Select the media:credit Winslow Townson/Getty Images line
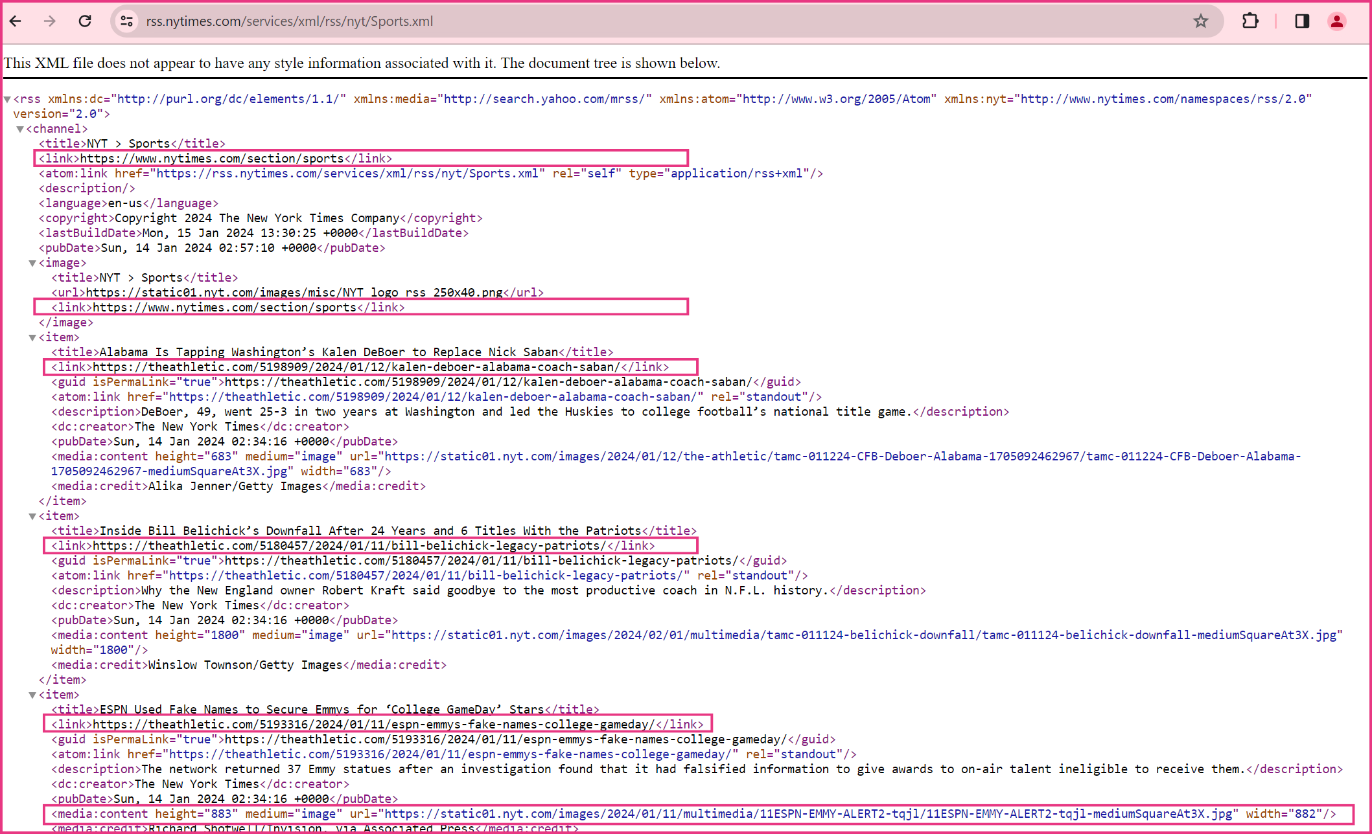Image resolution: width=1372 pixels, height=834 pixels. [249, 665]
